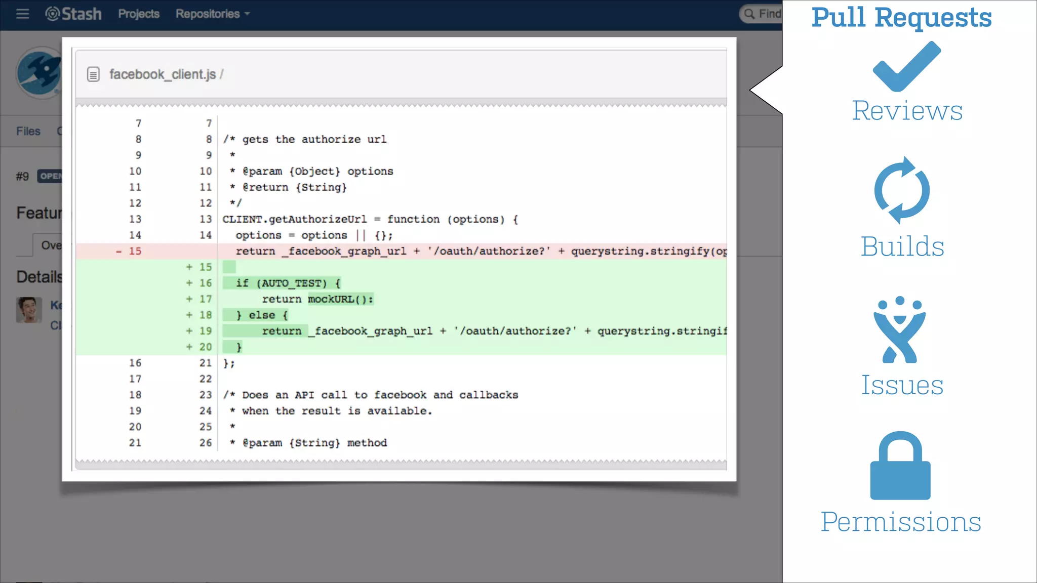Click the '@param {String} method' line

click(308, 443)
